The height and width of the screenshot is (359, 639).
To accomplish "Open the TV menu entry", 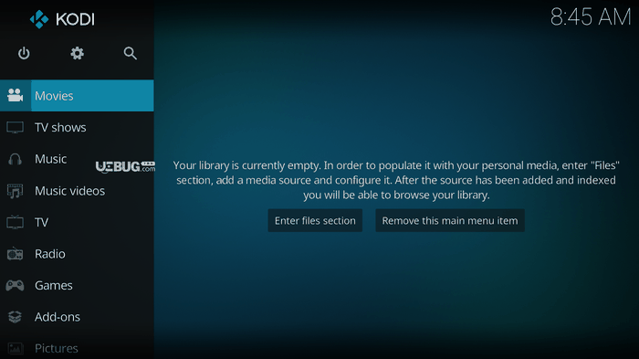I will tap(77, 222).
